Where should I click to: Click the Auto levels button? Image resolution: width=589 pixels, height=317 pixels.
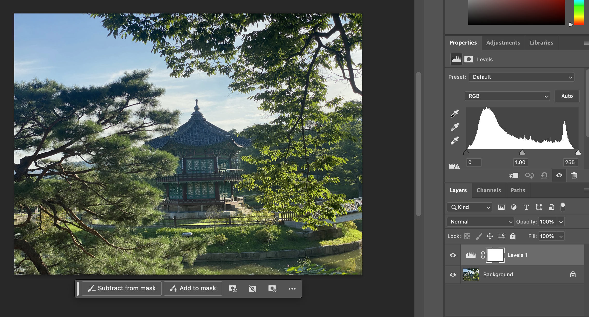pos(567,96)
